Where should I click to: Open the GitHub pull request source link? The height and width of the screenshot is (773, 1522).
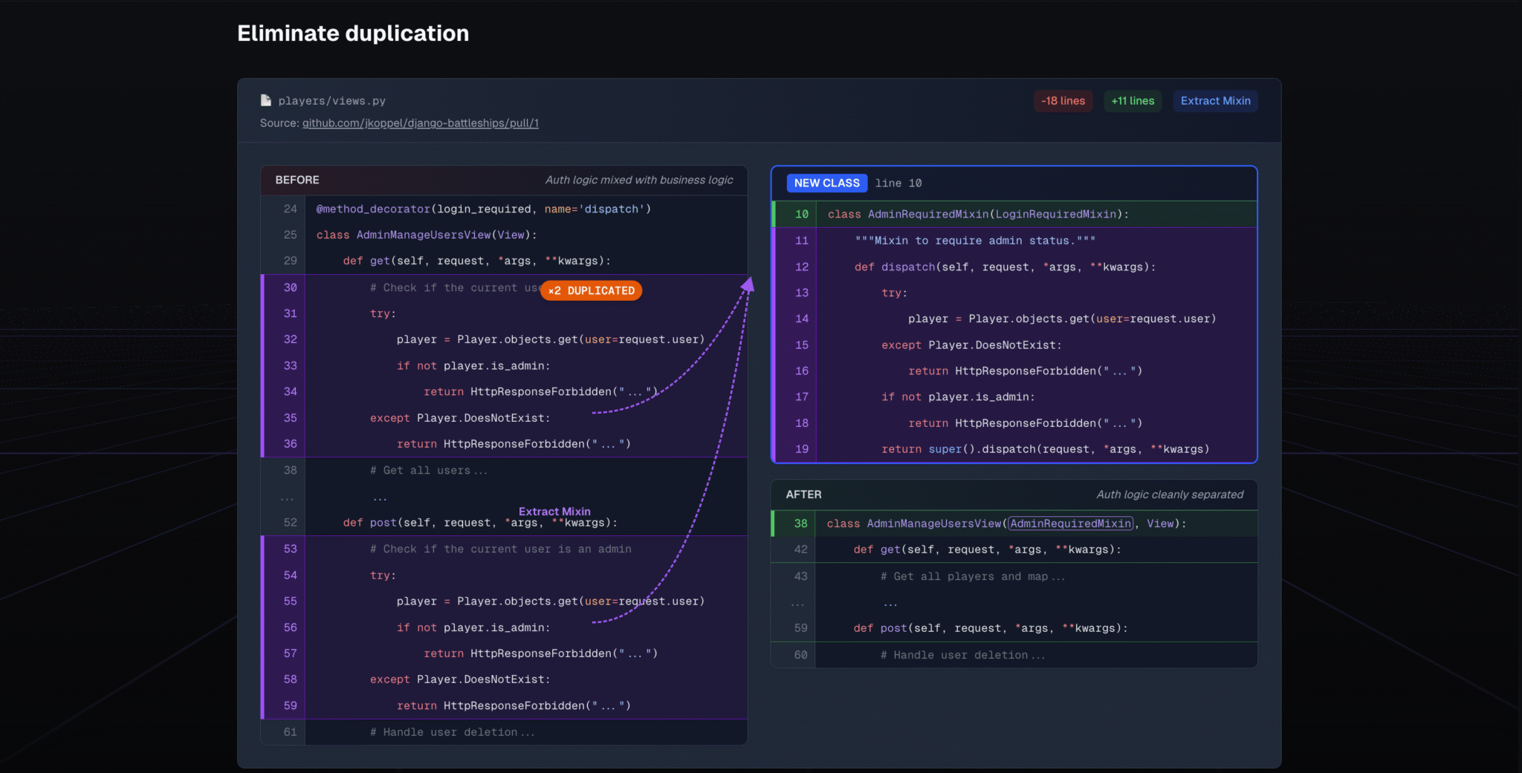tap(420, 123)
